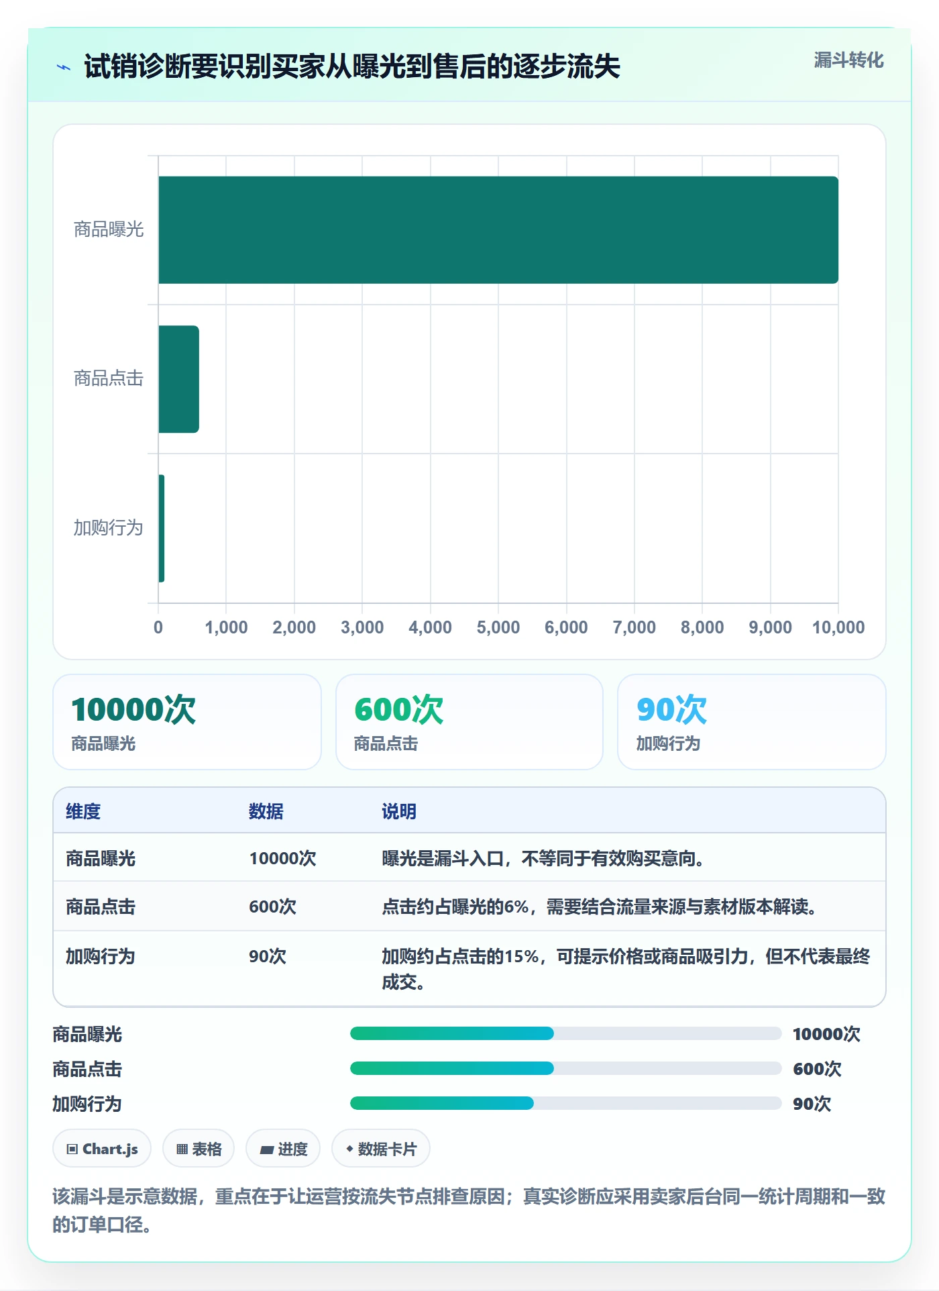939x1291 pixels.
Task: Click the 加购约占点击的15% description text
Action: (x=626, y=969)
